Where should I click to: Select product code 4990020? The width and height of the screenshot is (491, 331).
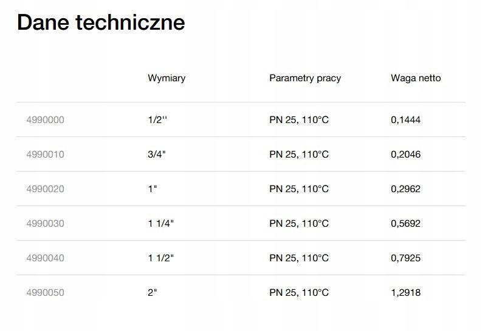[45, 189]
